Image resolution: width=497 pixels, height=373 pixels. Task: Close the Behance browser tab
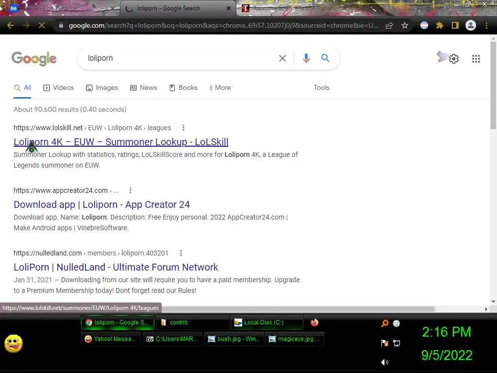(x=113, y=8)
